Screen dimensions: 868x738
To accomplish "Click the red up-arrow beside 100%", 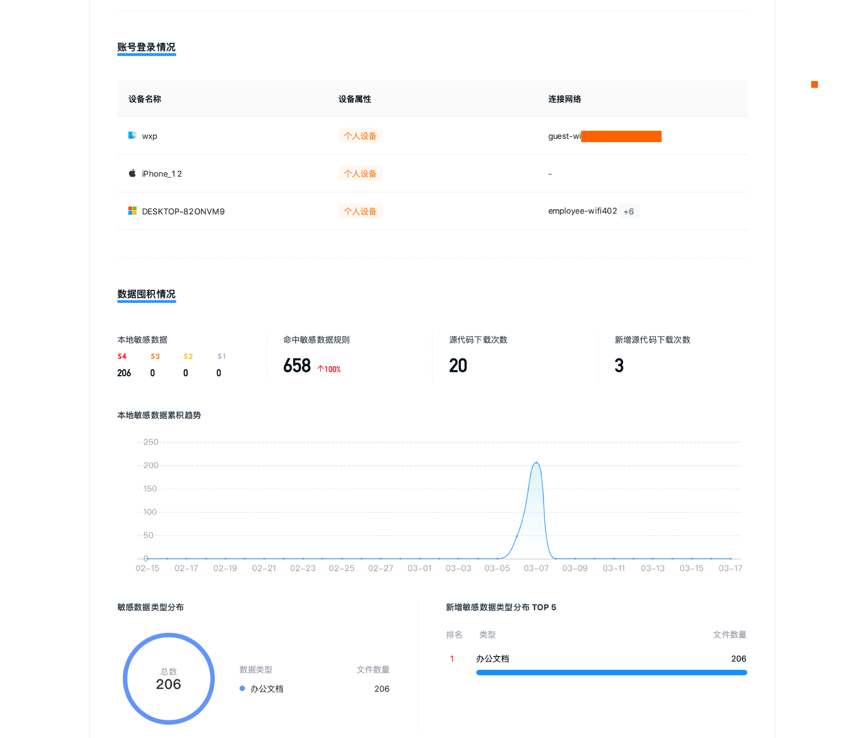I will click(320, 369).
